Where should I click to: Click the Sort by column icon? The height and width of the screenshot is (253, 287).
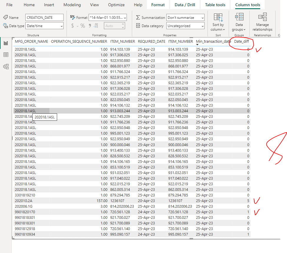(218, 17)
